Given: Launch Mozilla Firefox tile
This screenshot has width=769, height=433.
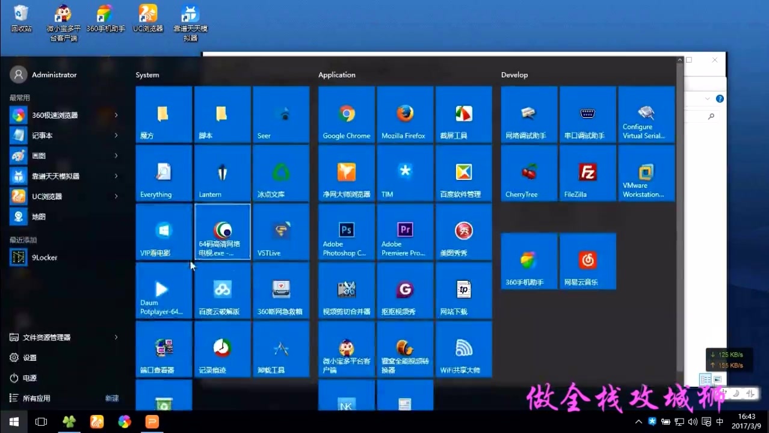Looking at the screenshot, I should (405, 114).
